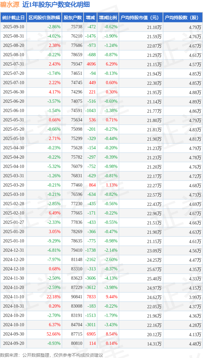This screenshot has height=358, width=203.
Task: Click the 增减 column header
Action: click(x=90, y=18)
